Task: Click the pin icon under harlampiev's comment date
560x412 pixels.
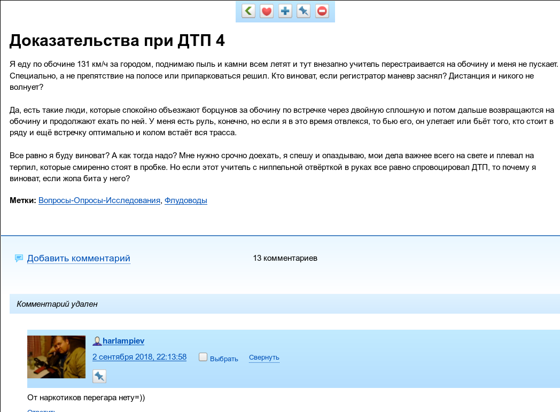Action: (99, 376)
